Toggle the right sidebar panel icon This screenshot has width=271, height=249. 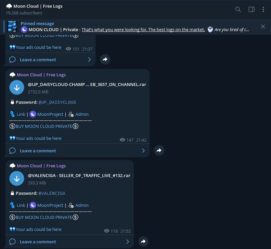pyautogui.click(x=251, y=9)
